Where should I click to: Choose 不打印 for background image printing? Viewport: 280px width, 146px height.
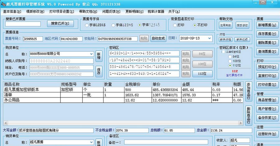point(195,25)
